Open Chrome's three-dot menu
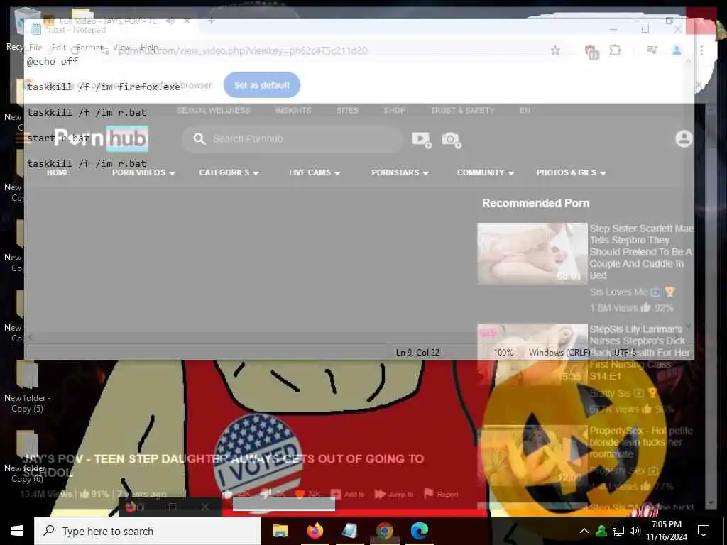 (x=701, y=50)
